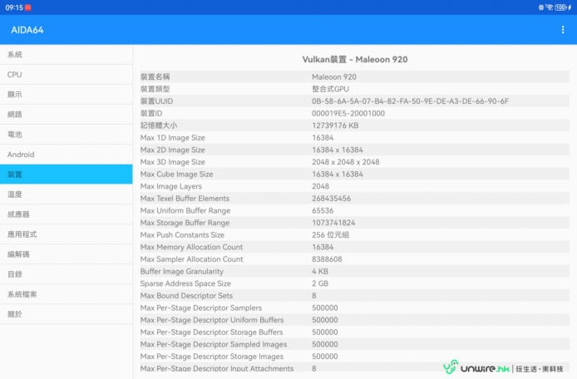This screenshot has height=379, width=577.
Task: Select the value 1073741824
Action: (x=333, y=223)
